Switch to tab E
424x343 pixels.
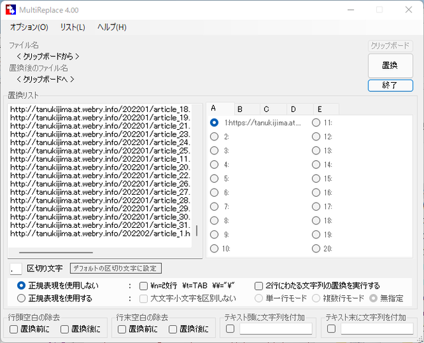[326, 109]
